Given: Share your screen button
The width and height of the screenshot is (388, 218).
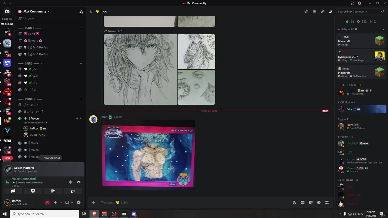Looking at the screenshot, I should pyautogui.click(x=33, y=191).
